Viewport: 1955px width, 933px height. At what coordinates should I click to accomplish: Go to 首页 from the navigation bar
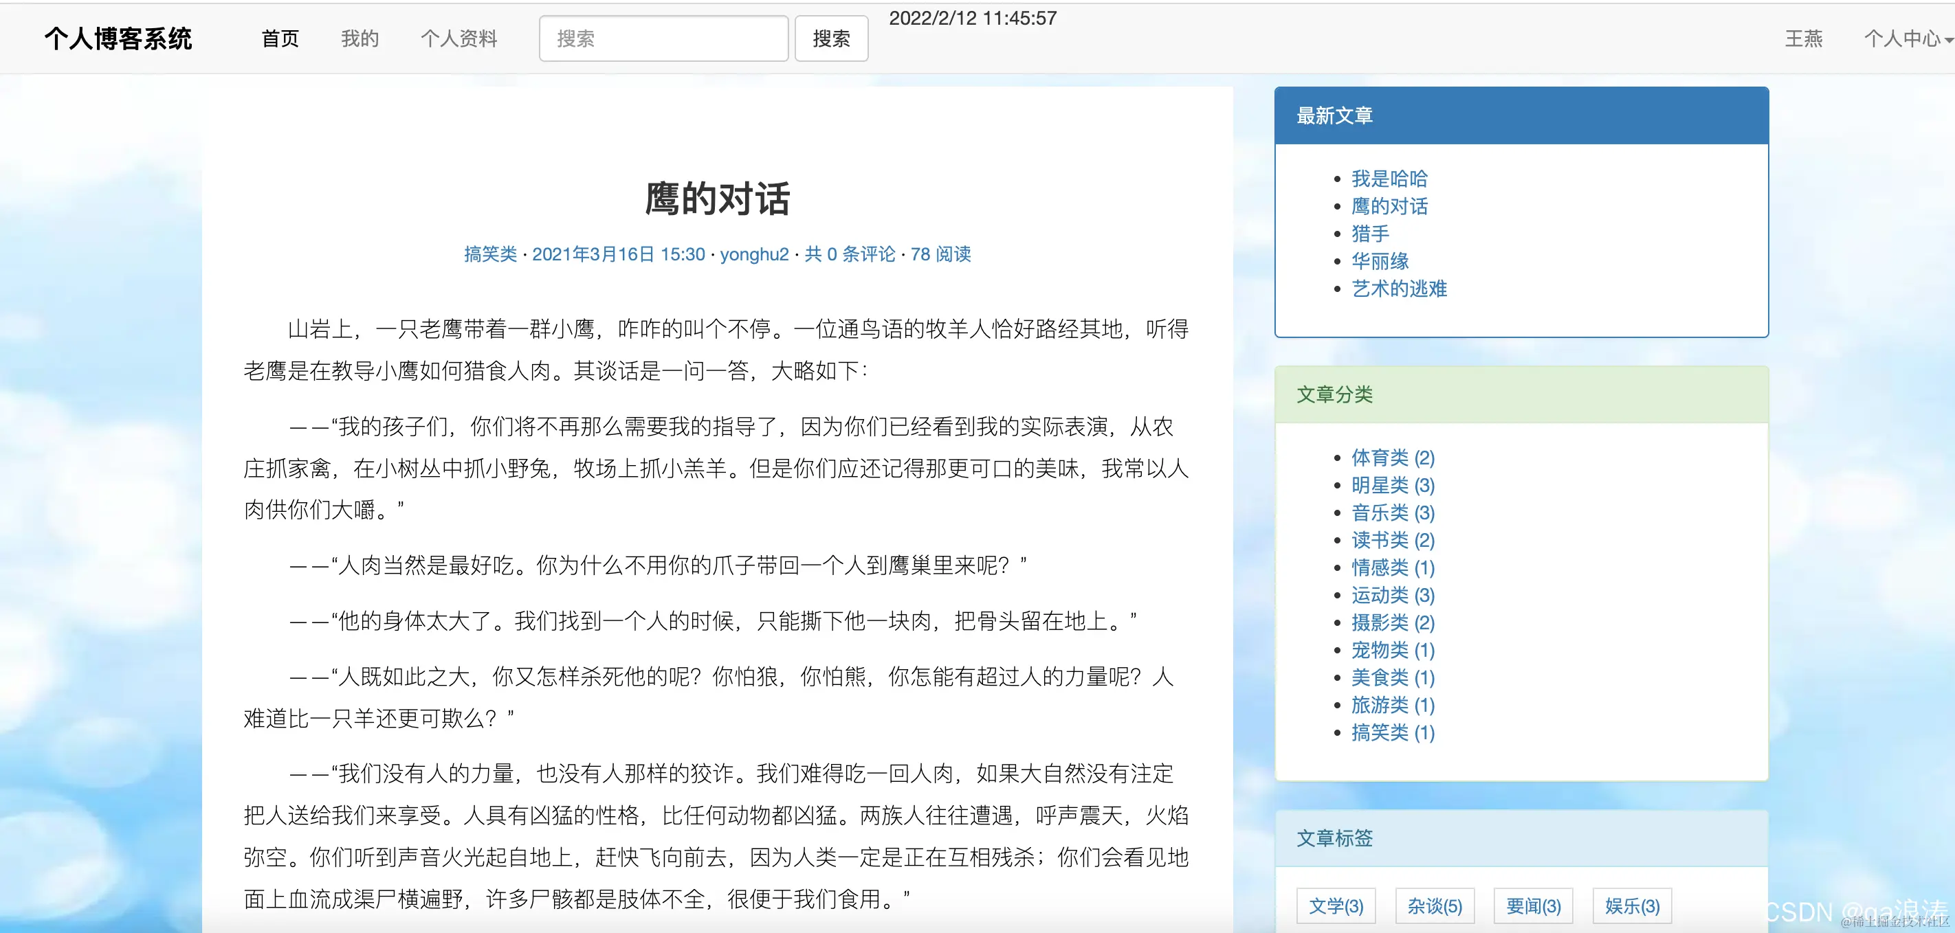pos(278,38)
